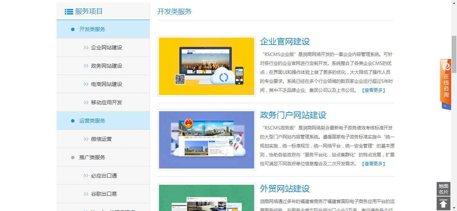Open the 企业官网建设 heading link

285,42
